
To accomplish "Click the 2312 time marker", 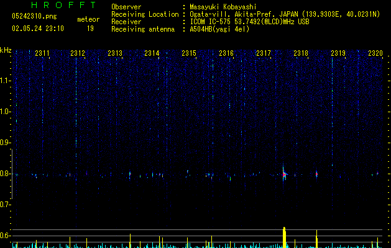I will 78,53.
